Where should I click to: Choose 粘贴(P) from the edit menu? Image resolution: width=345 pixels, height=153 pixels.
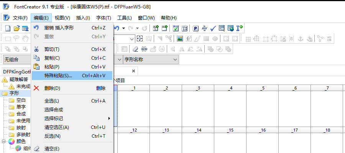(72, 67)
